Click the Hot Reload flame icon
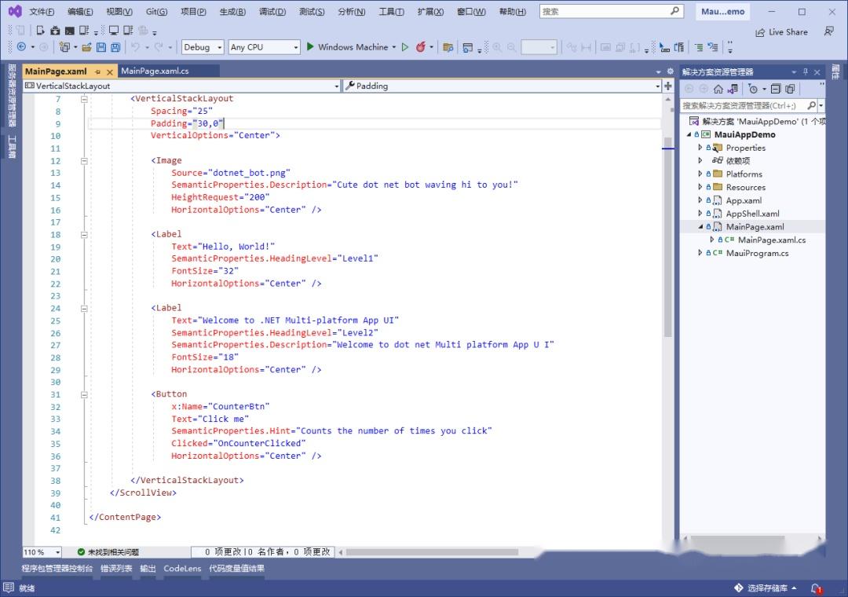 (x=418, y=47)
